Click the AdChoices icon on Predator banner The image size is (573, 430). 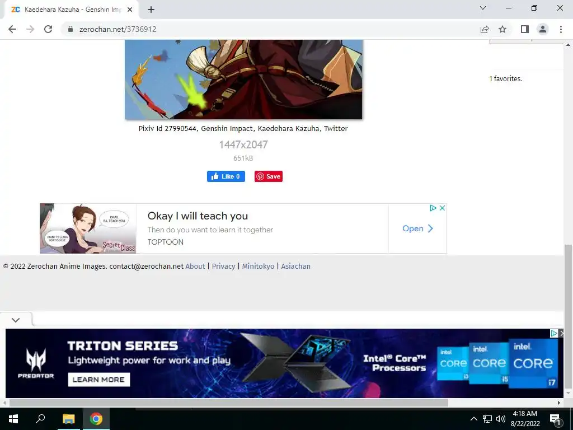(x=554, y=333)
